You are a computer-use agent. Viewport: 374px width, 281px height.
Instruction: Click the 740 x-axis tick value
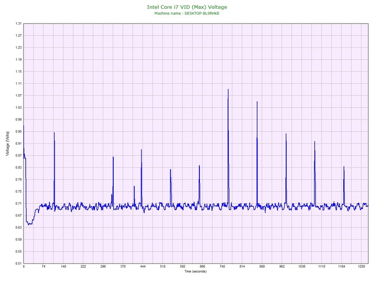222,266
